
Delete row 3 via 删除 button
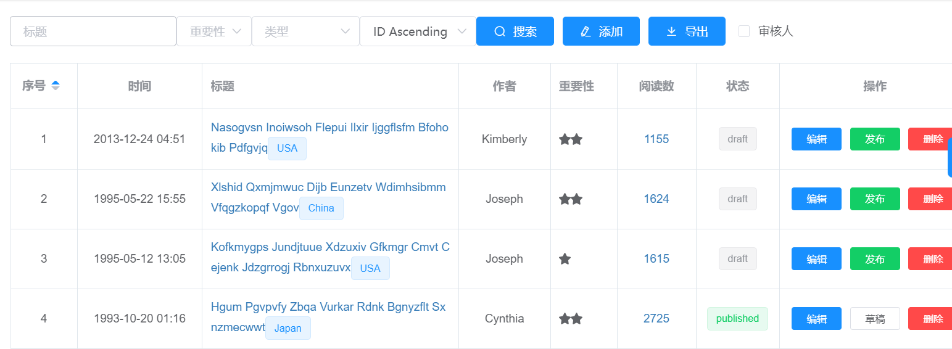pos(930,258)
